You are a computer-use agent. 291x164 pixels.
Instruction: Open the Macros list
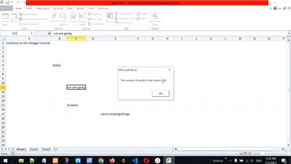(x=14, y=18)
